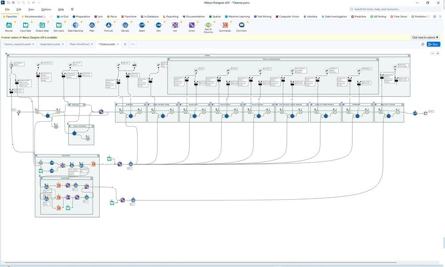
Task: Zoom in on canvas with plus button
Action: point(438,53)
